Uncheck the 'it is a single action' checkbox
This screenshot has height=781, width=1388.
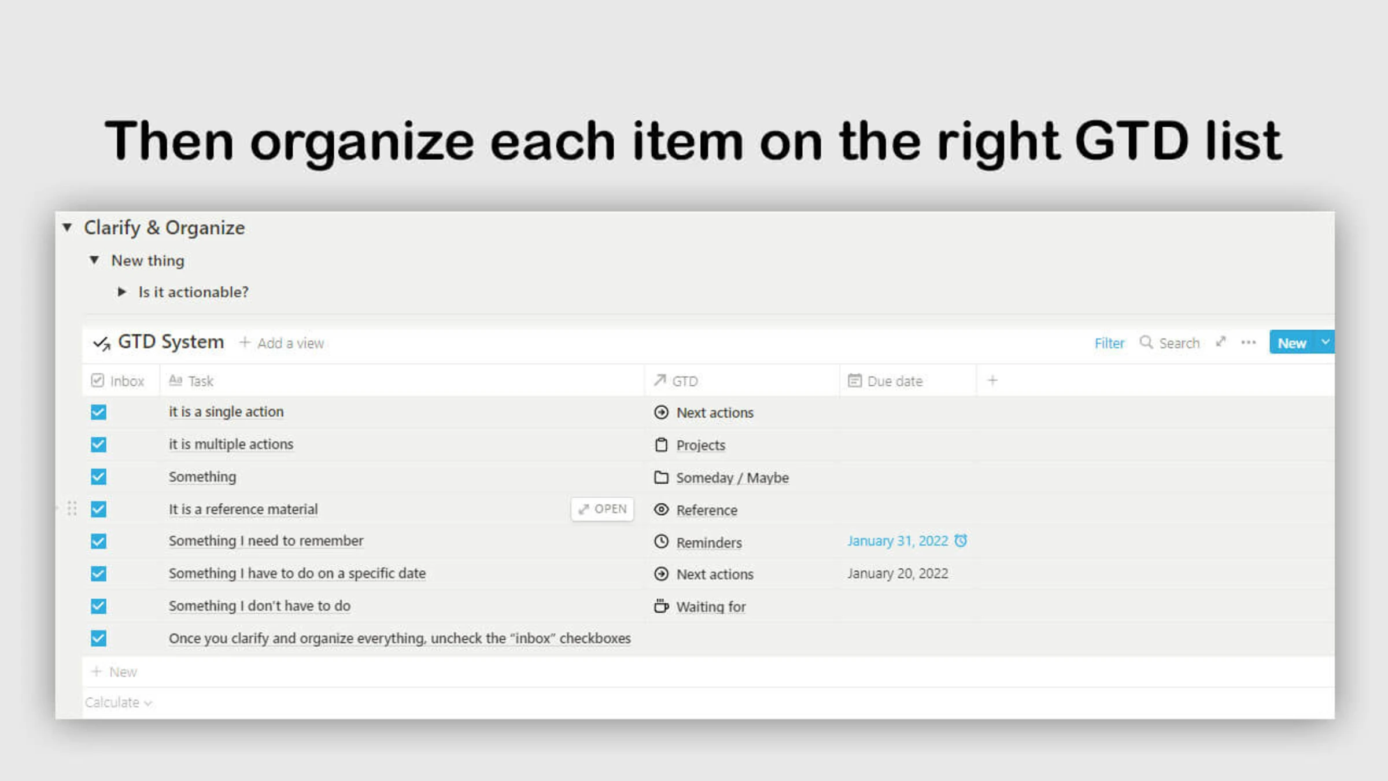tap(98, 412)
